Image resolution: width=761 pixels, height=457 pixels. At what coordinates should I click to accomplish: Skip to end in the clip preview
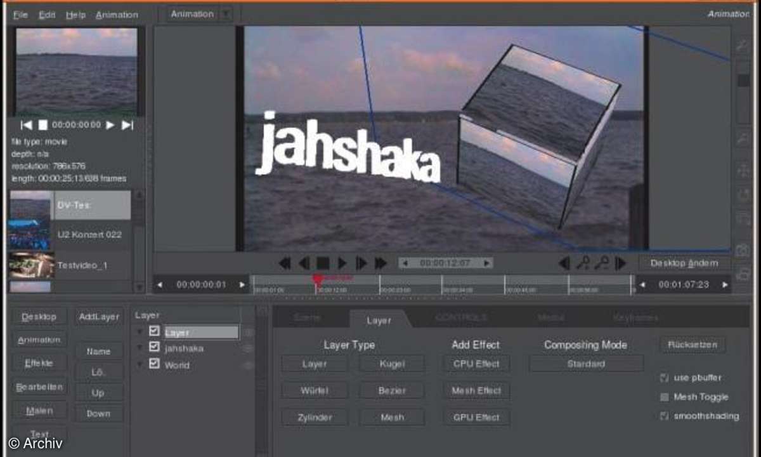point(127,125)
